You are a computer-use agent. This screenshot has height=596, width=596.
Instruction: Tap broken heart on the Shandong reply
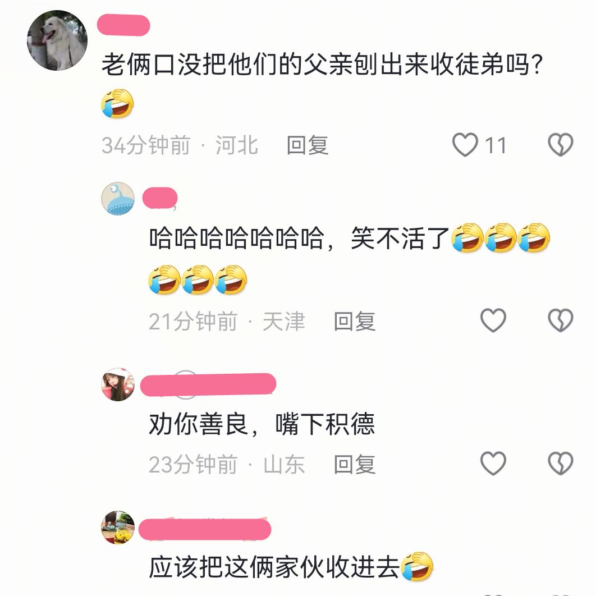[x=560, y=464]
